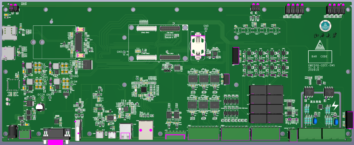Click the Shanxi University round logo
354x145 pixels.
click(326, 26)
